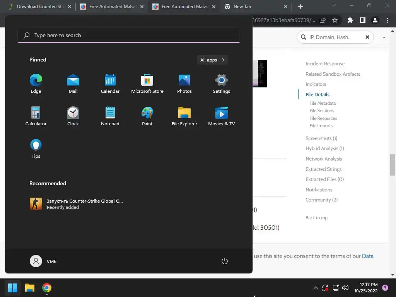Open notification center badge showing 3
Viewport: 396px width, 297px height.
385,288
